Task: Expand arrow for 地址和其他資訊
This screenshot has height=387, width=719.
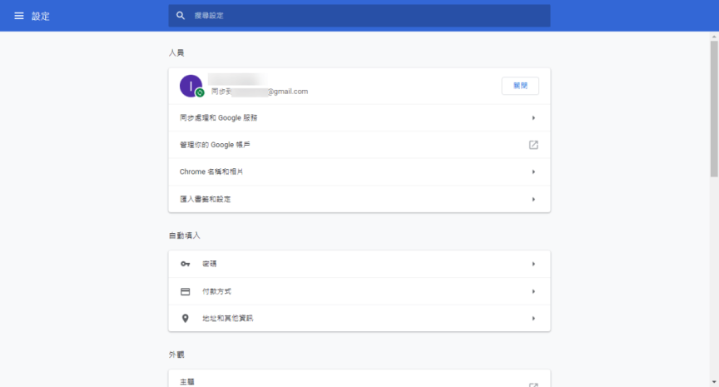Action: pos(533,318)
